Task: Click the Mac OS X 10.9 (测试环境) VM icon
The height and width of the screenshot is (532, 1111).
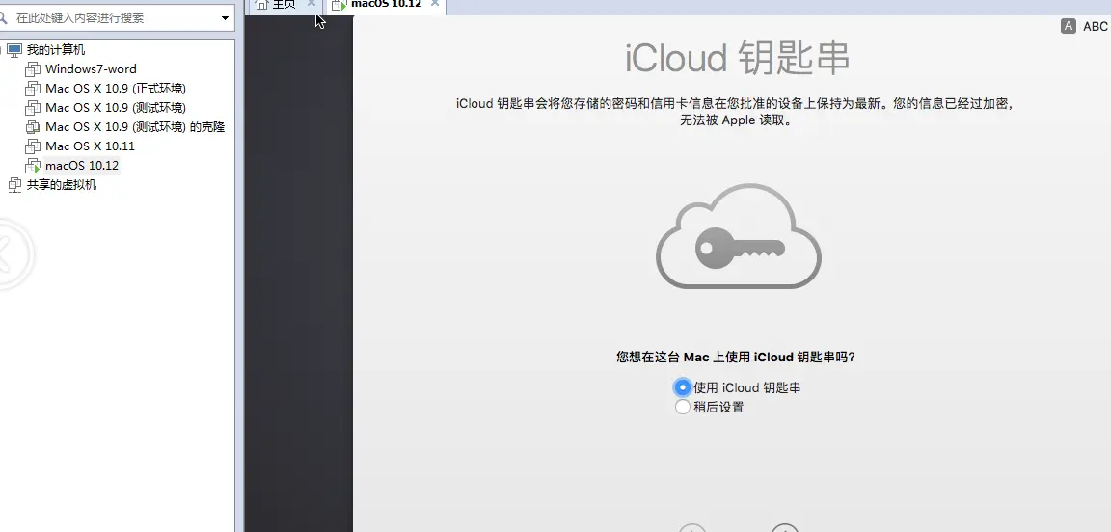Action: click(33, 108)
